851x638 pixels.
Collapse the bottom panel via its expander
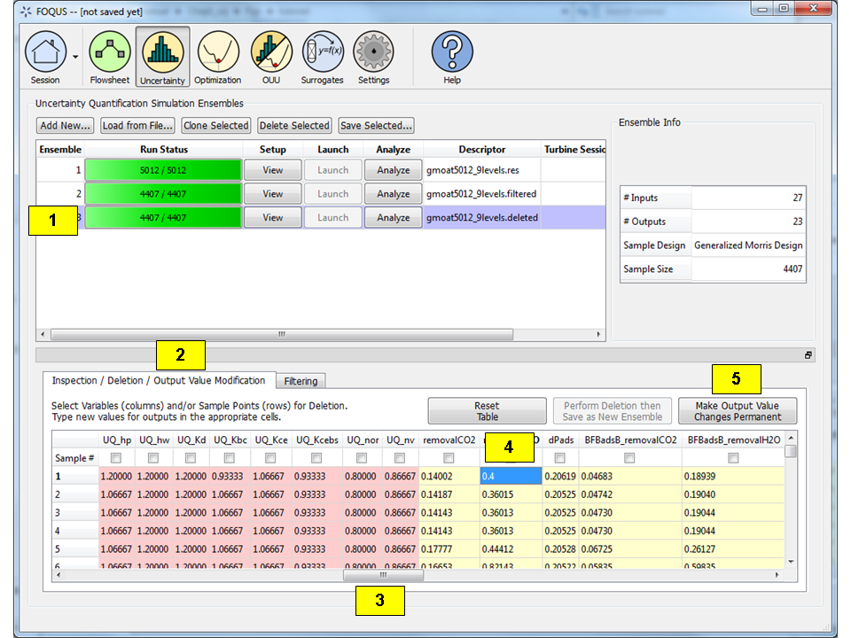808,354
